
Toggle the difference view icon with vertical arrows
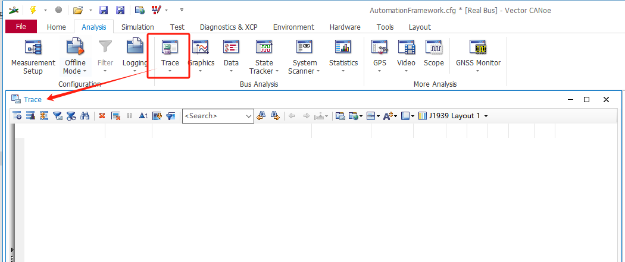coord(44,116)
